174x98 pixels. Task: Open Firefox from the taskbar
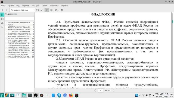pos(71,95)
